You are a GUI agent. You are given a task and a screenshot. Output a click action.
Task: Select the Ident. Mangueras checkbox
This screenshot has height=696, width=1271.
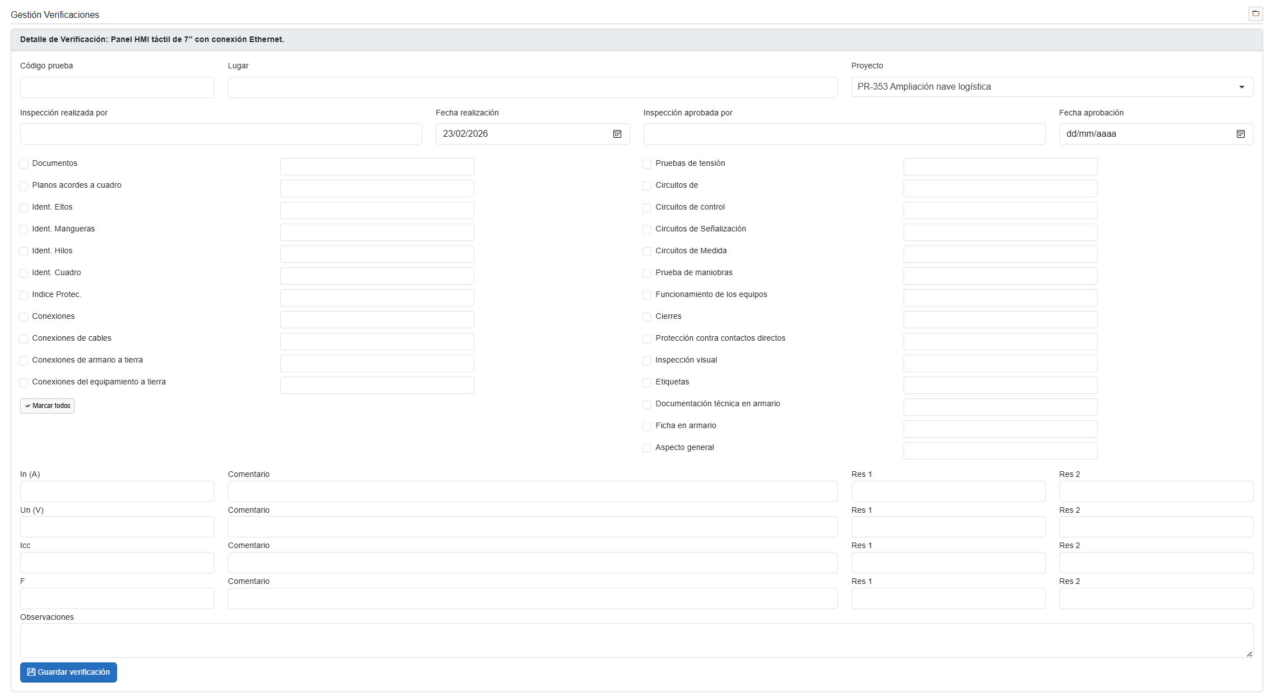tap(24, 230)
